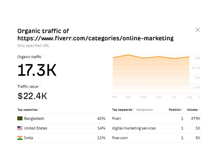Click the Aug label on chart axis
This screenshot has width=217, height=163.
pos(189,97)
